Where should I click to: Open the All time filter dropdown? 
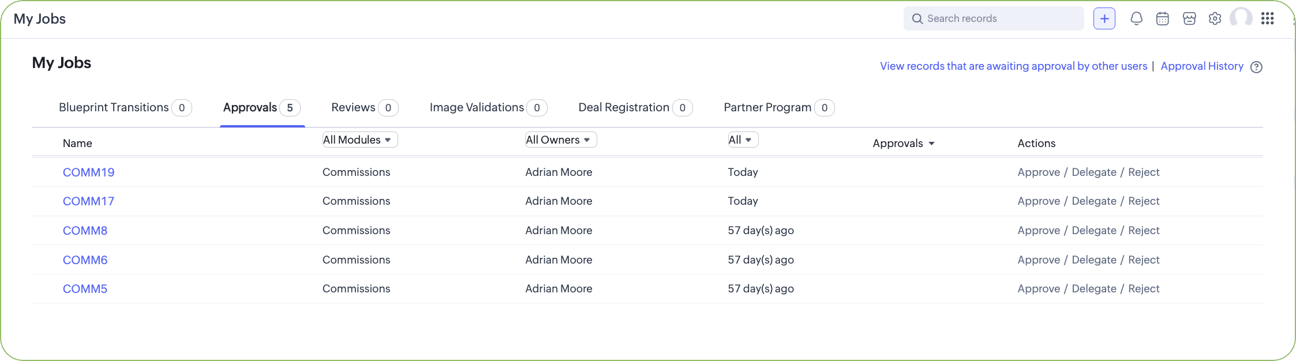coord(743,140)
